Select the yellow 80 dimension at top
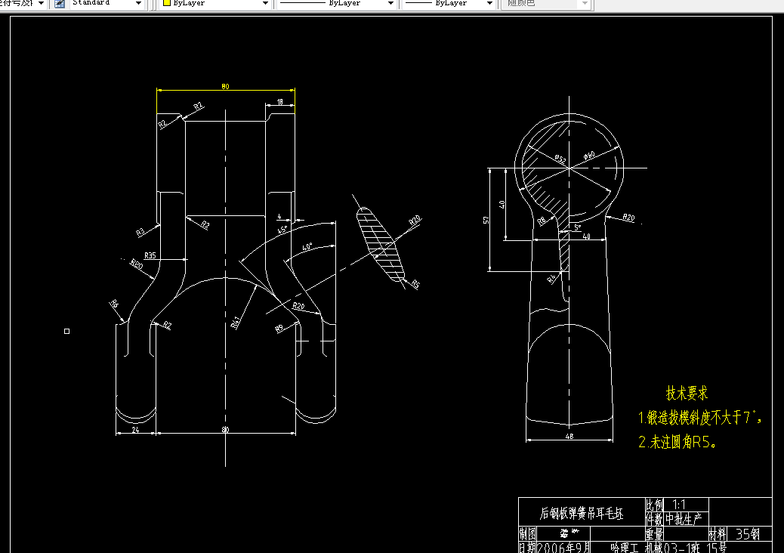The height and width of the screenshot is (553, 784). point(226,86)
